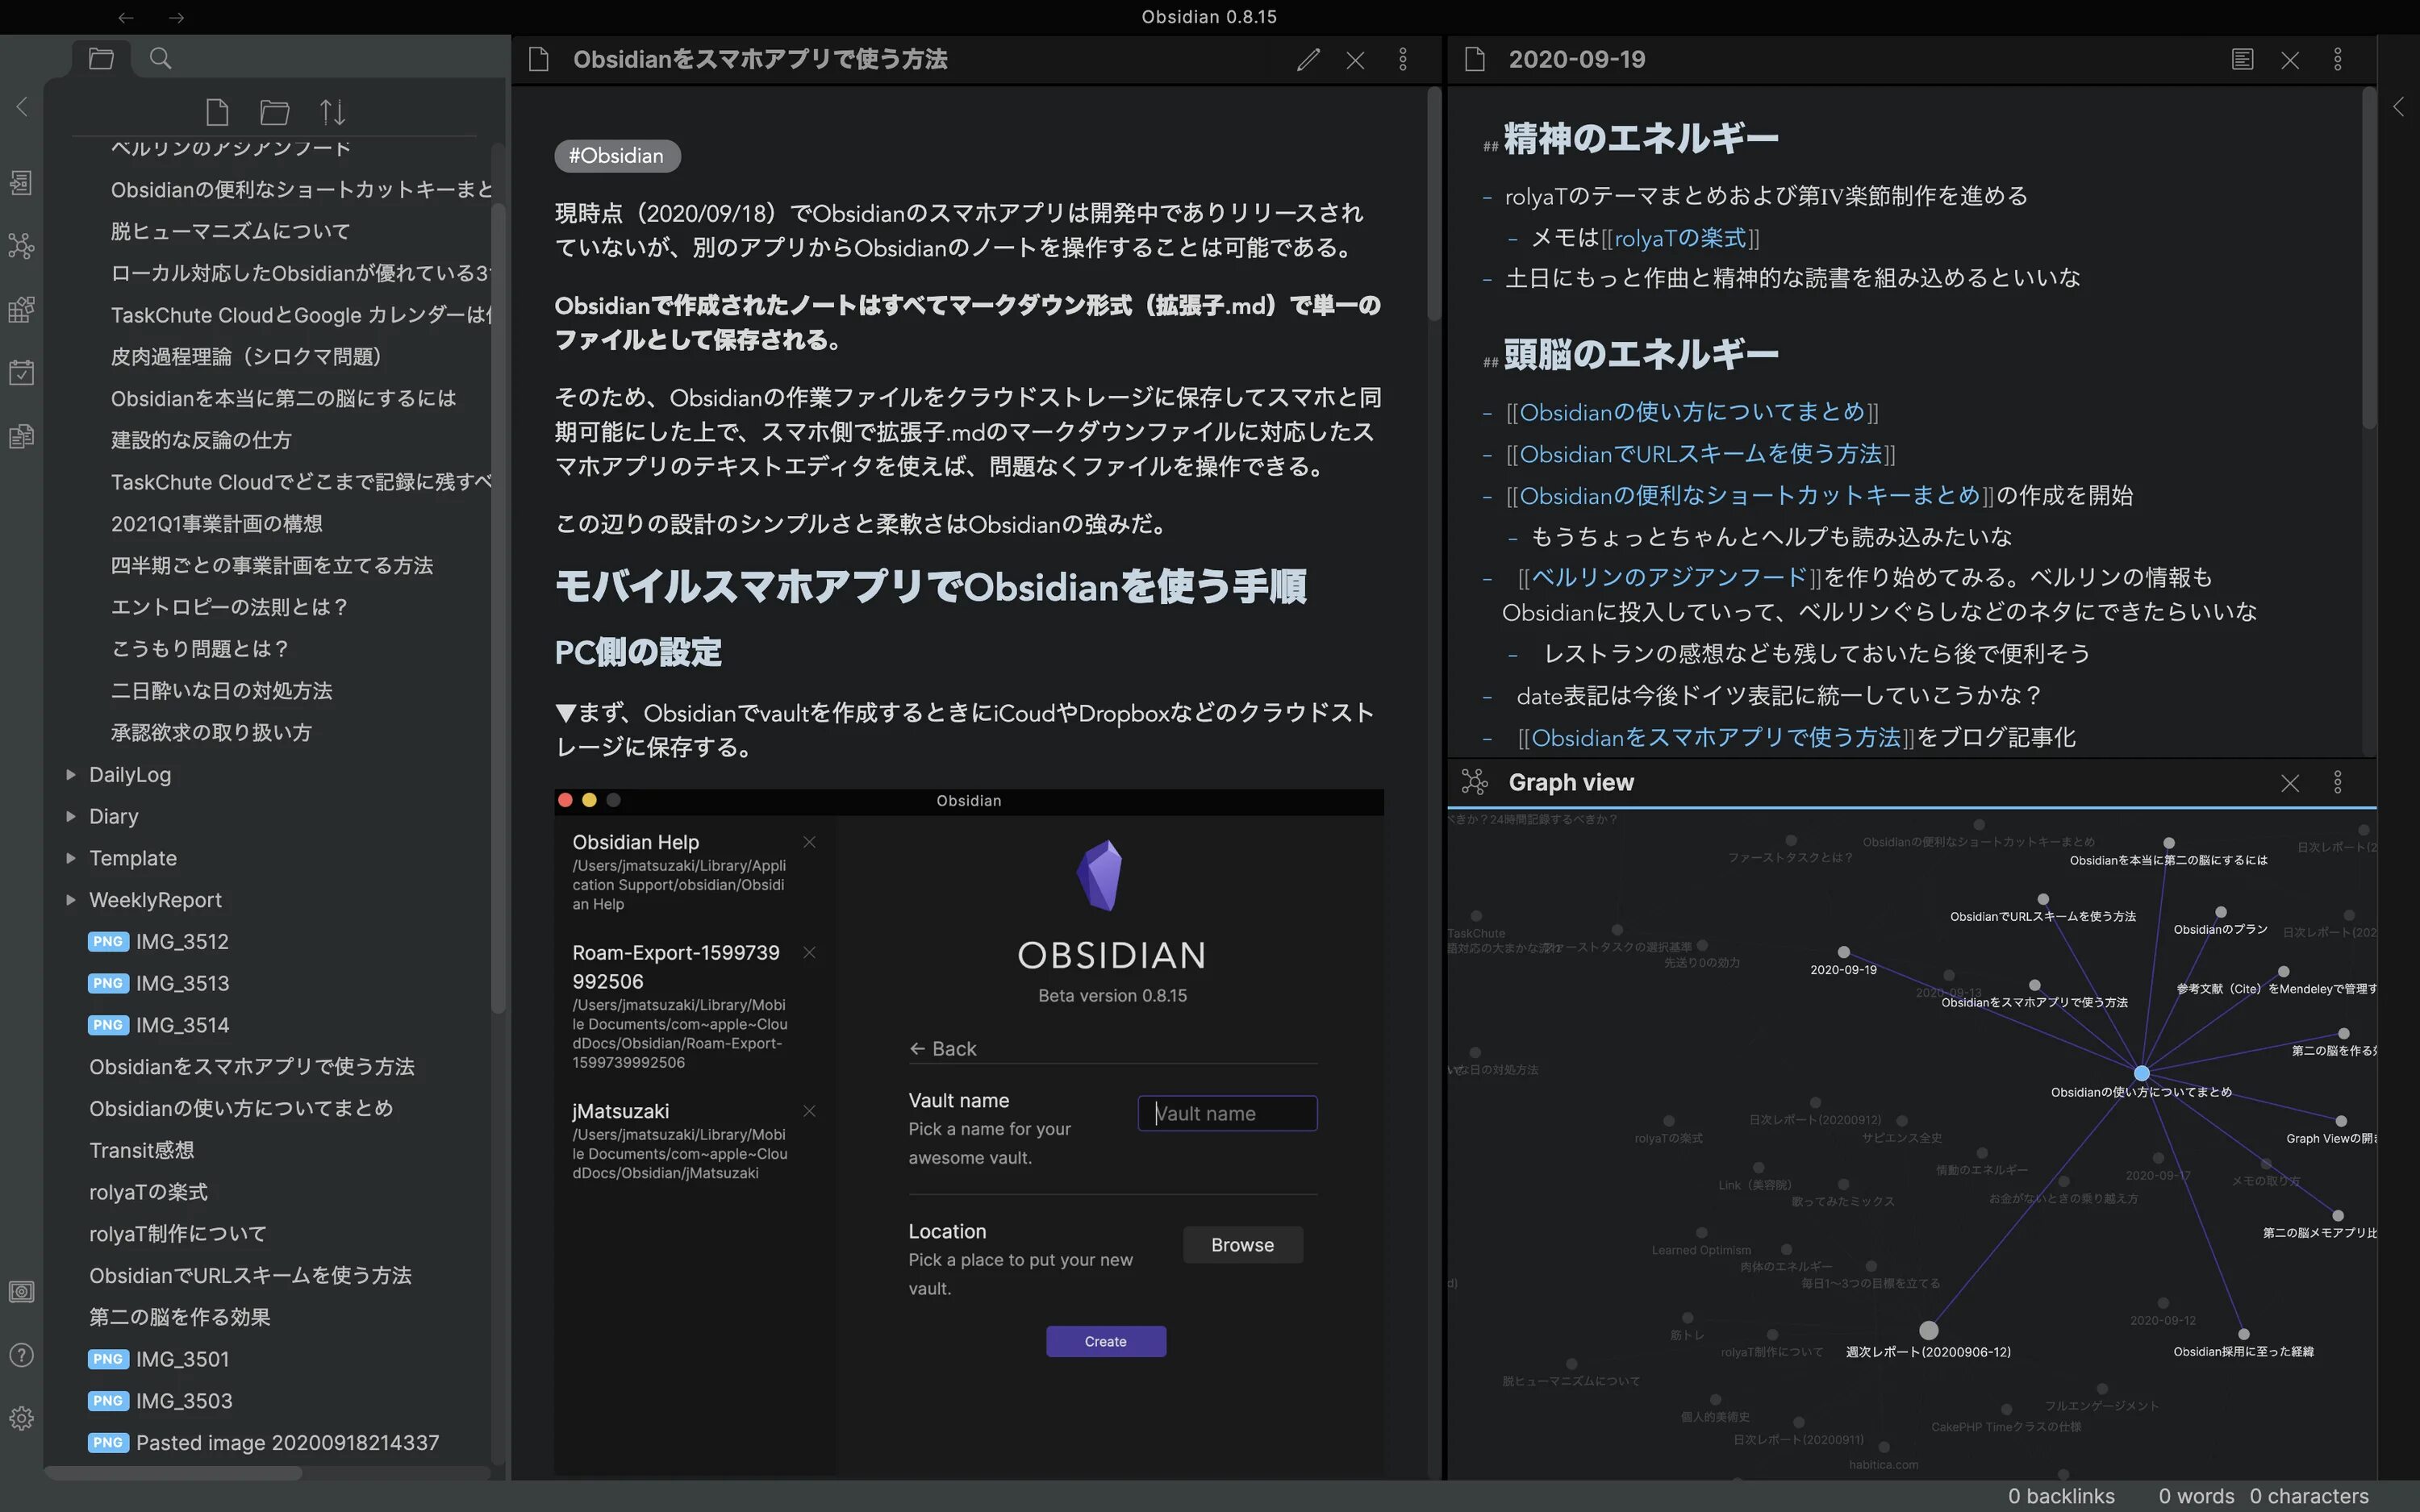The width and height of the screenshot is (2420, 1512).
Task: Select graph node 2020-09-19
Action: (x=1844, y=952)
